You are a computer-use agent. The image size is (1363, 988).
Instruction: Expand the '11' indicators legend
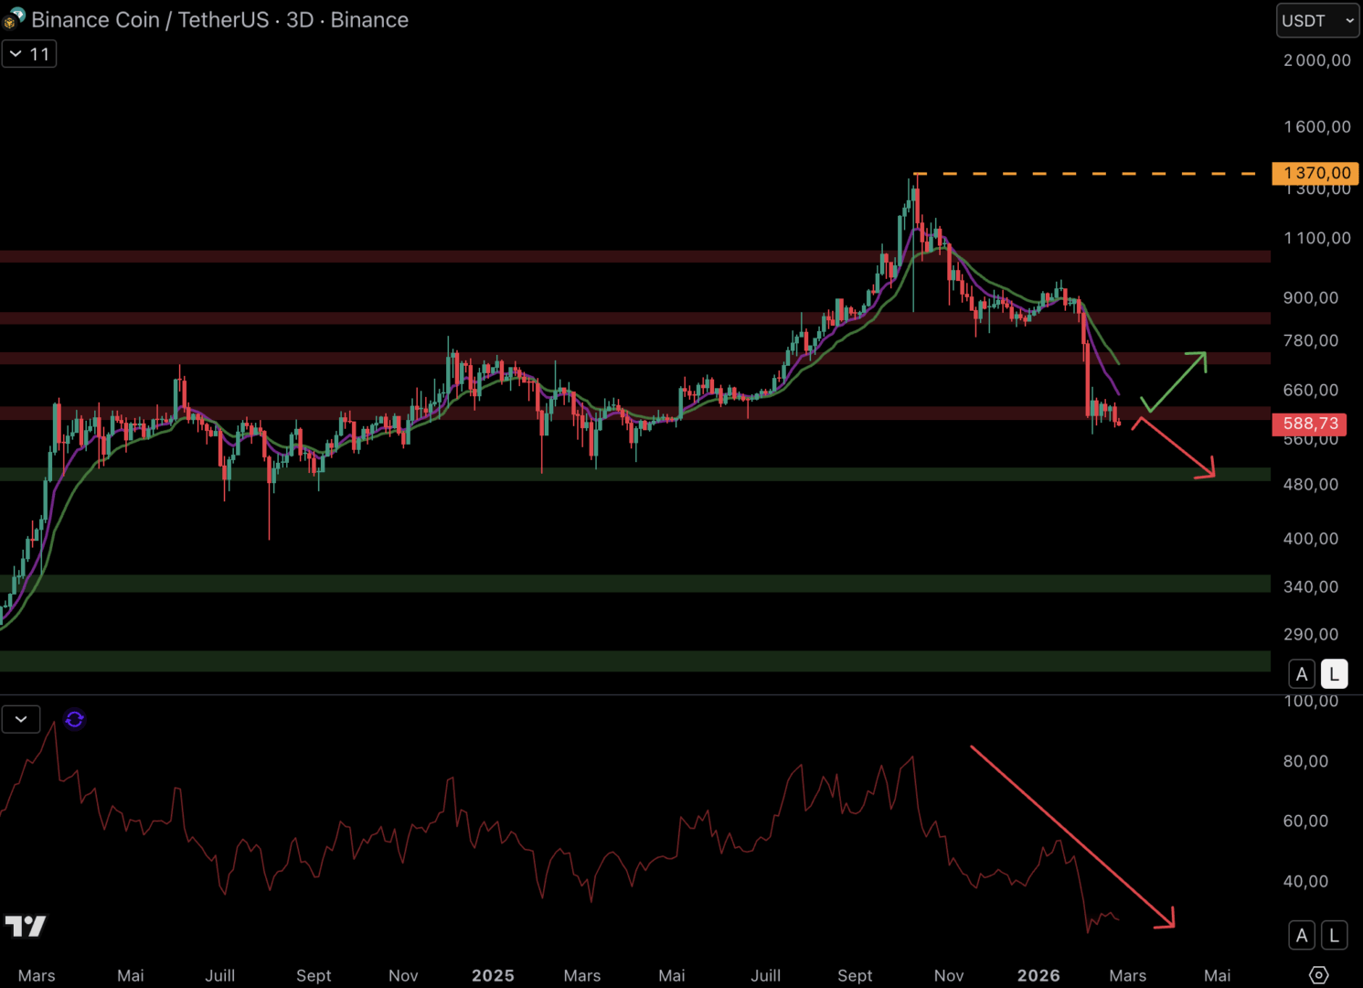[29, 54]
